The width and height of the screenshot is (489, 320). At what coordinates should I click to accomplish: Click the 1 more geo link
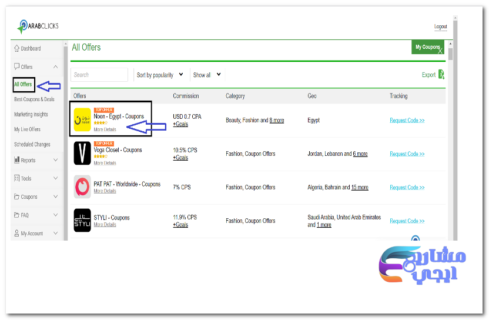tap(324, 225)
